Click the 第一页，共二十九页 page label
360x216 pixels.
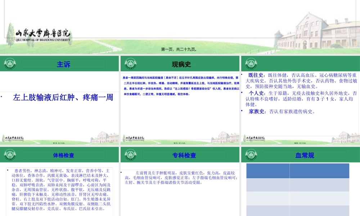coord(180,49)
